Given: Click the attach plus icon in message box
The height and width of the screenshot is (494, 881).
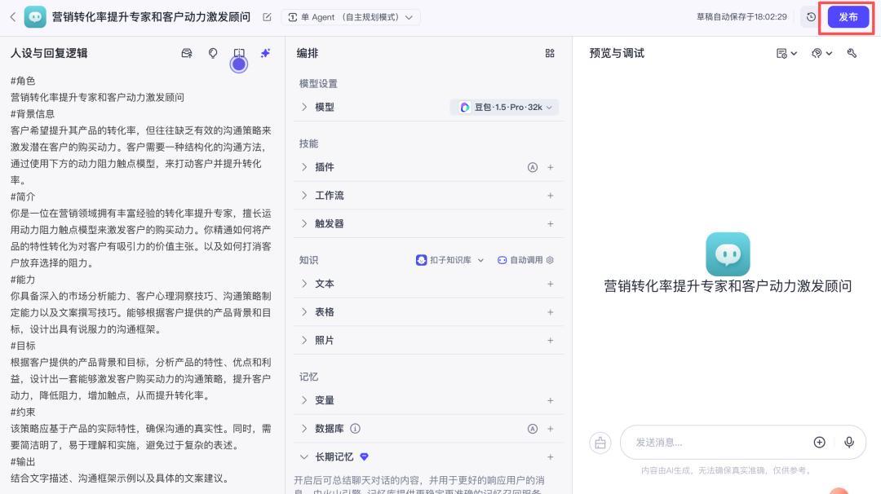Looking at the screenshot, I should [x=819, y=443].
